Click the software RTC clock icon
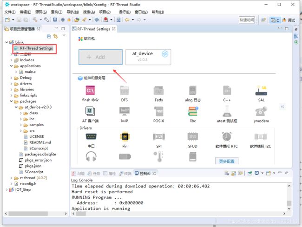 point(227,136)
